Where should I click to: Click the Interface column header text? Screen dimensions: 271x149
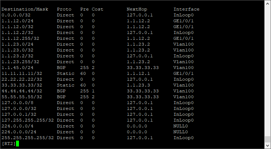(186, 9)
